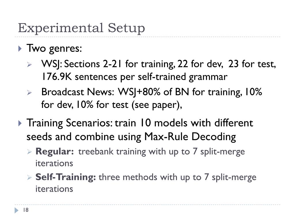Click the Experimental Setup title

click(x=82, y=28)
